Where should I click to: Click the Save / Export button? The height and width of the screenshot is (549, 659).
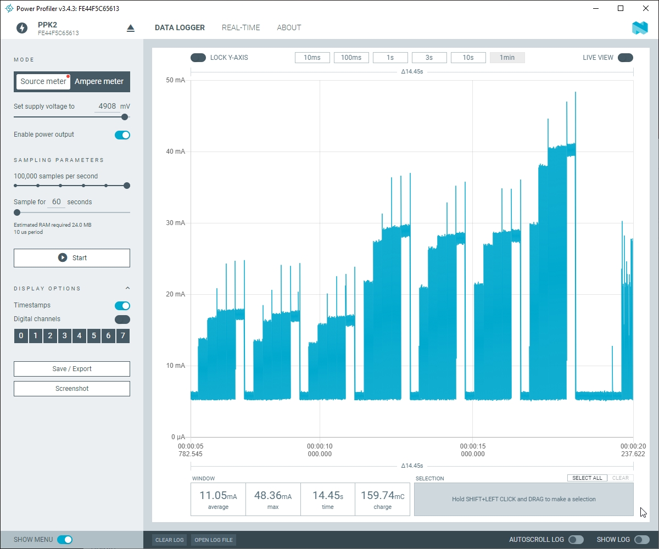pyautogui.click(x=72, y=369)
